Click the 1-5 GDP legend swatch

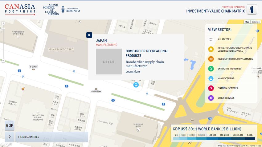(176, 139)
